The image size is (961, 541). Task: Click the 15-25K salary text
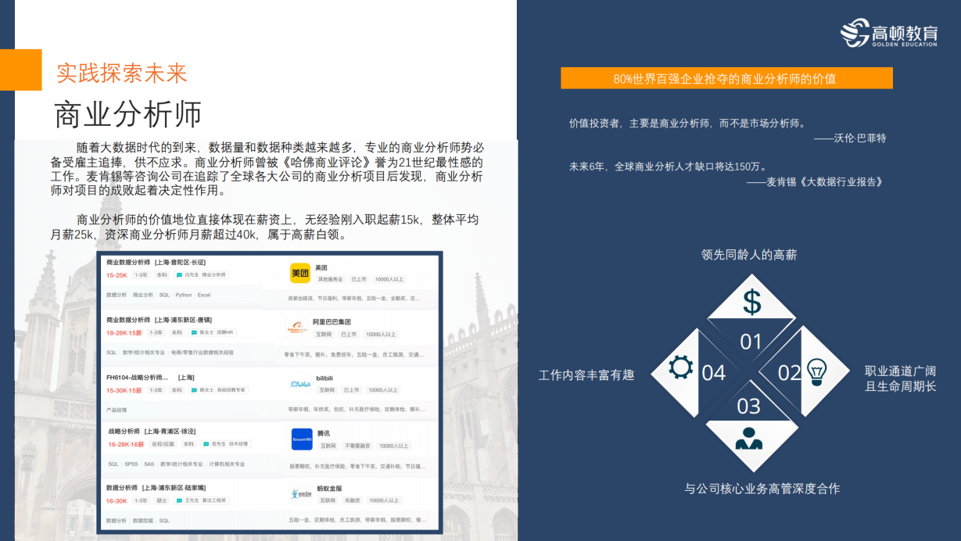pyautogui.click(x=117, y=275)
